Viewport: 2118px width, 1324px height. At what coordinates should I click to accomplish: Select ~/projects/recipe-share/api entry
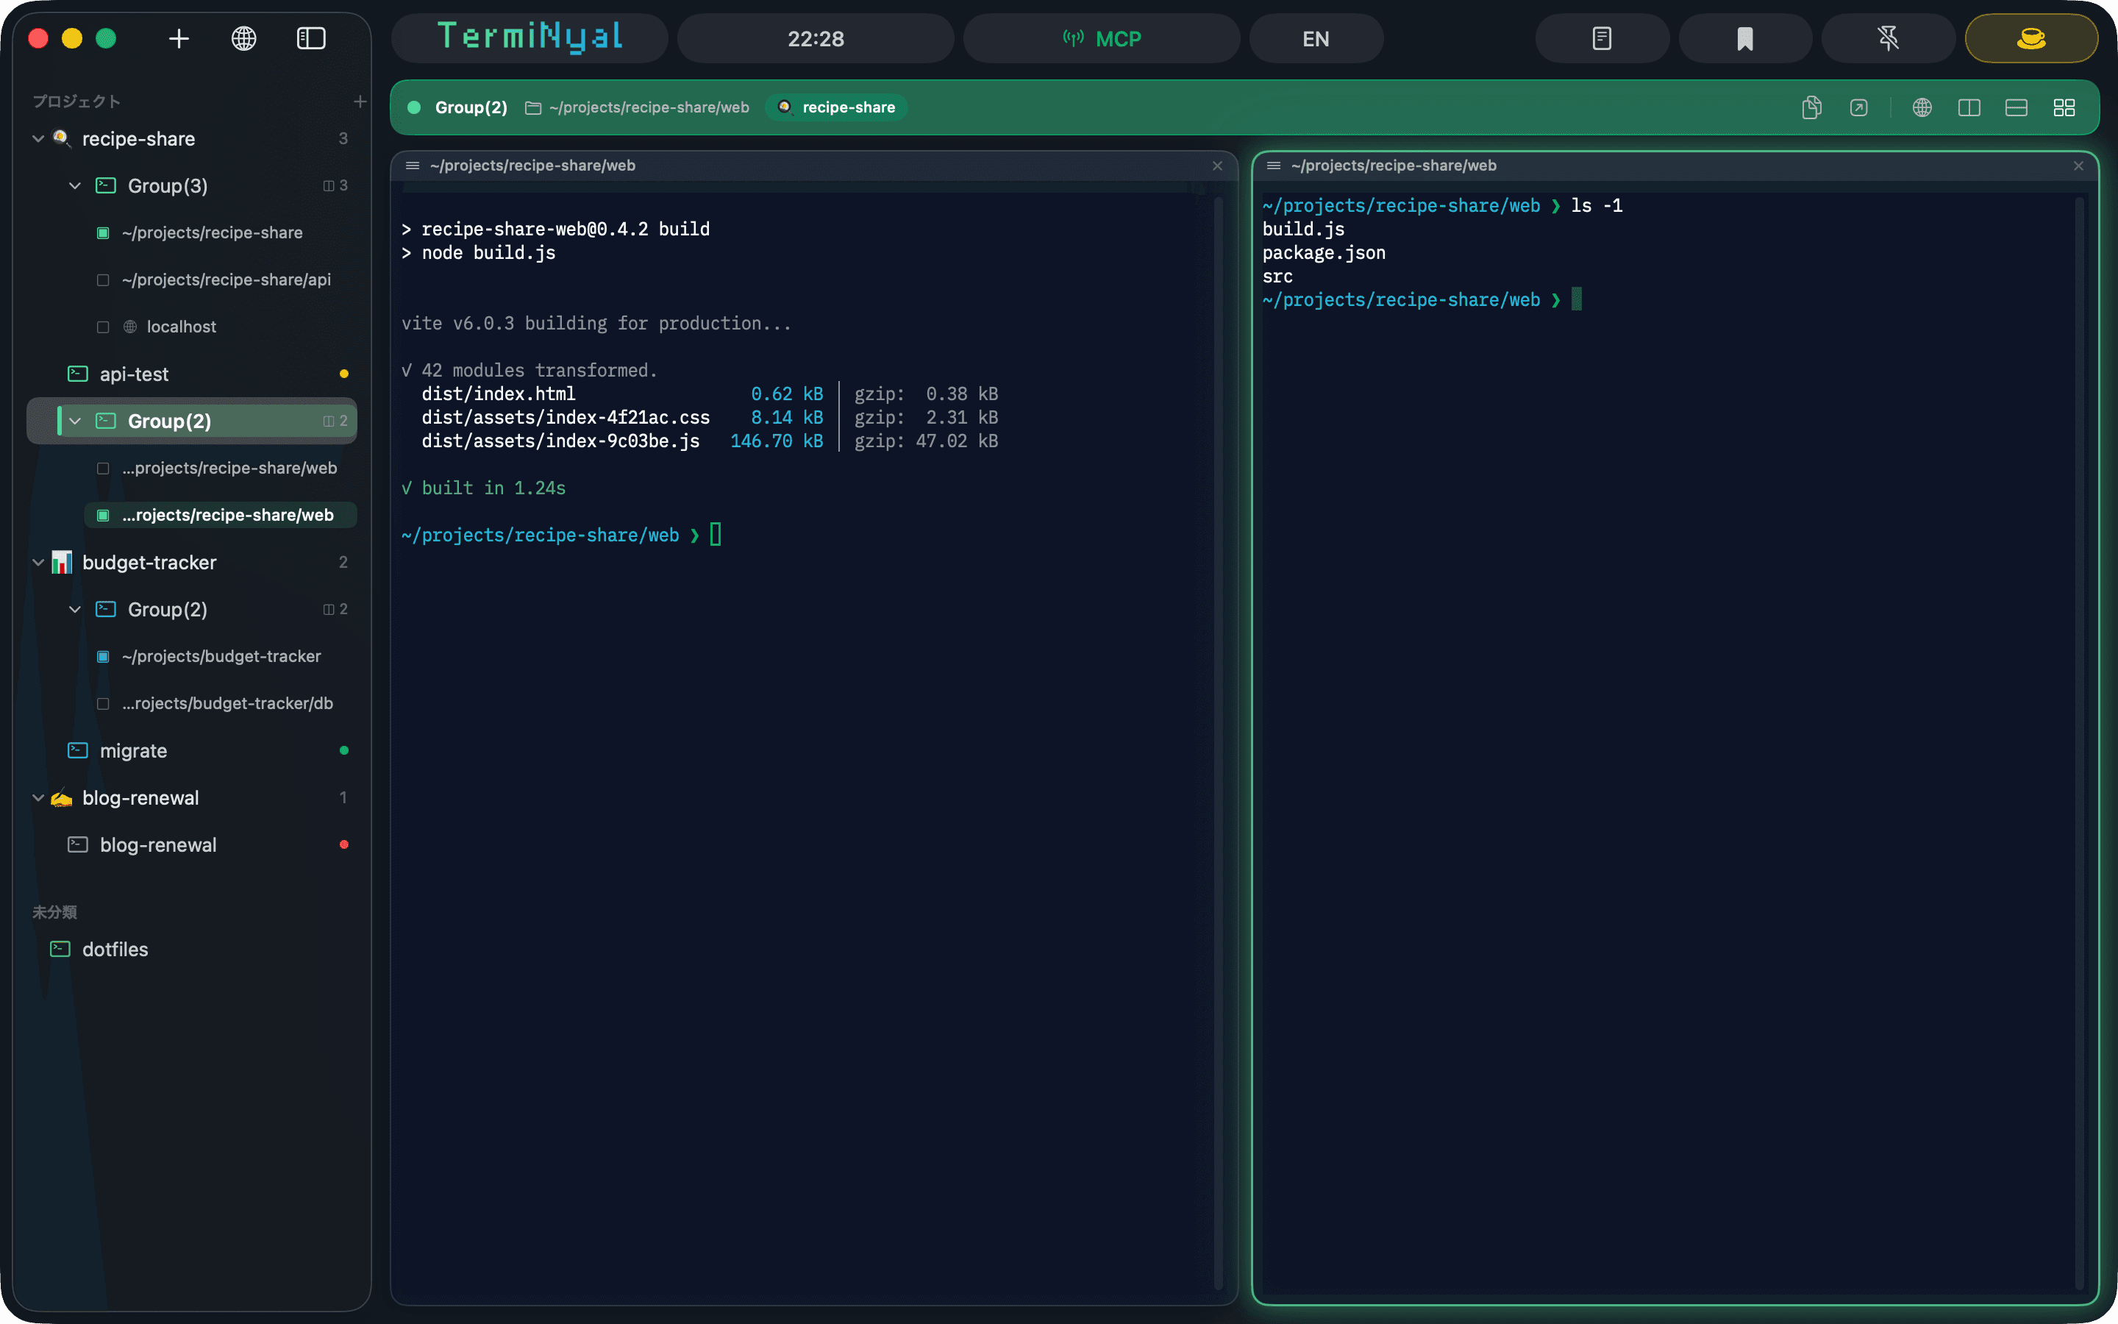click(x=226, y=280)
